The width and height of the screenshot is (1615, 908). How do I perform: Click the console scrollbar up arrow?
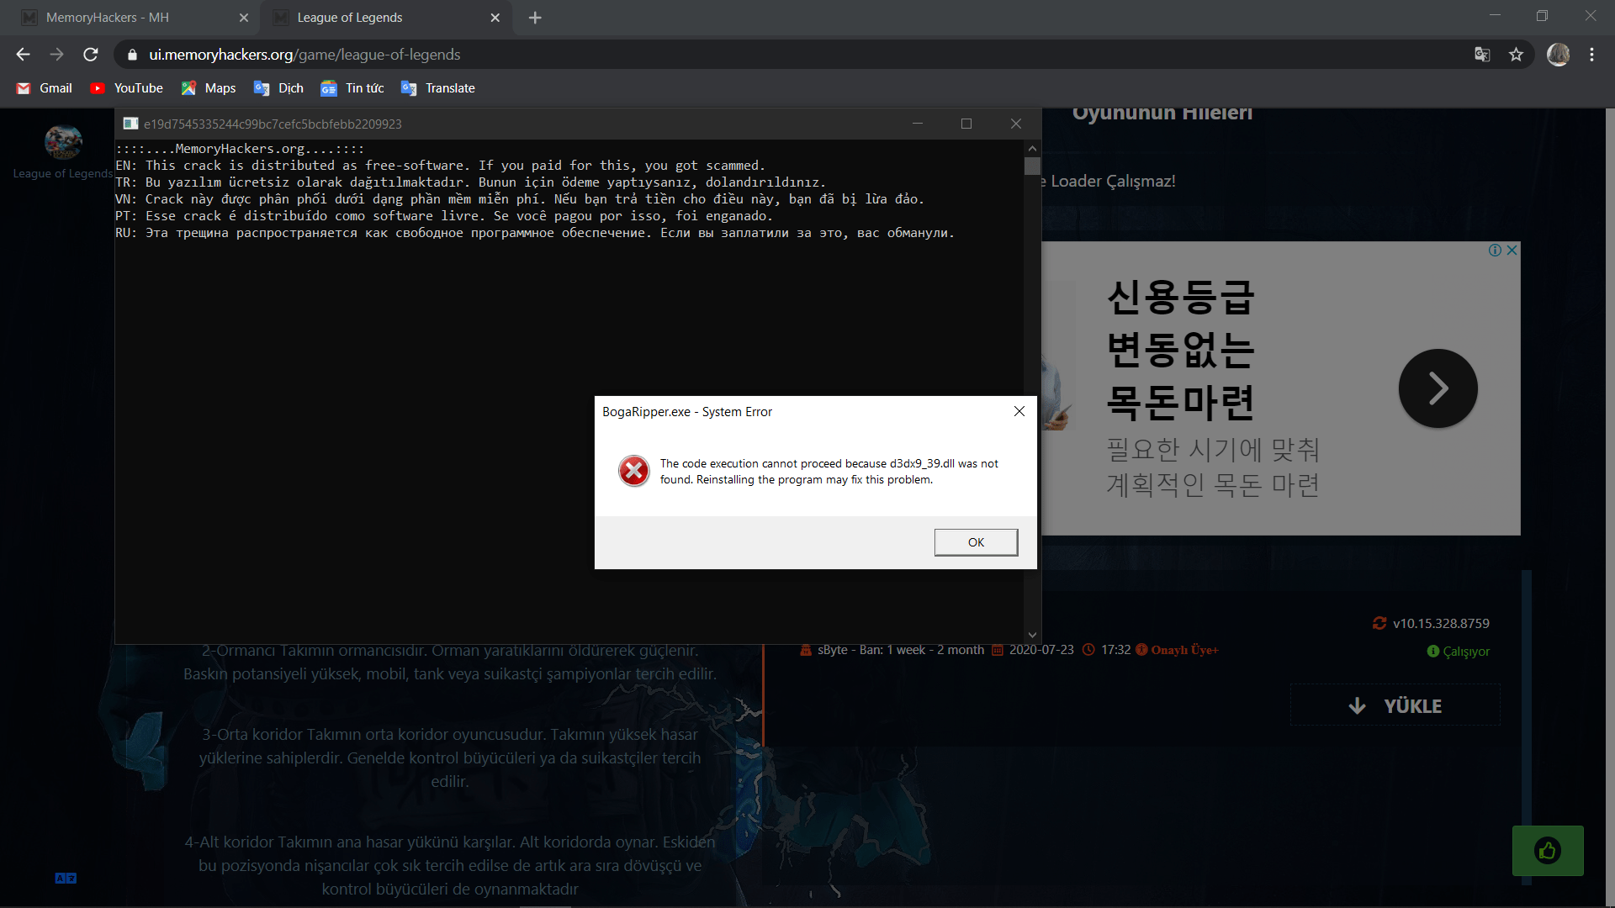pos(1033,148)
